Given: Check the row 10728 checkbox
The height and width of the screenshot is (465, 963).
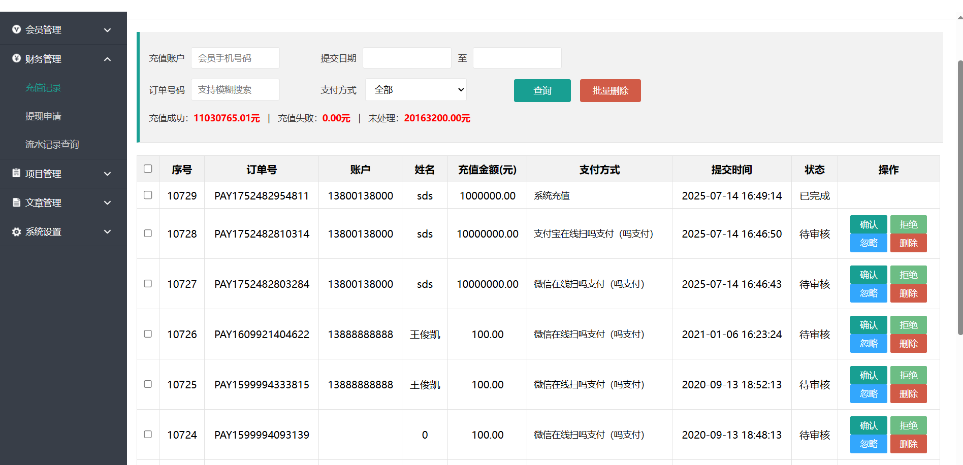Looking at the screenshot, I should pyautogui.click(x=148, y=233).
